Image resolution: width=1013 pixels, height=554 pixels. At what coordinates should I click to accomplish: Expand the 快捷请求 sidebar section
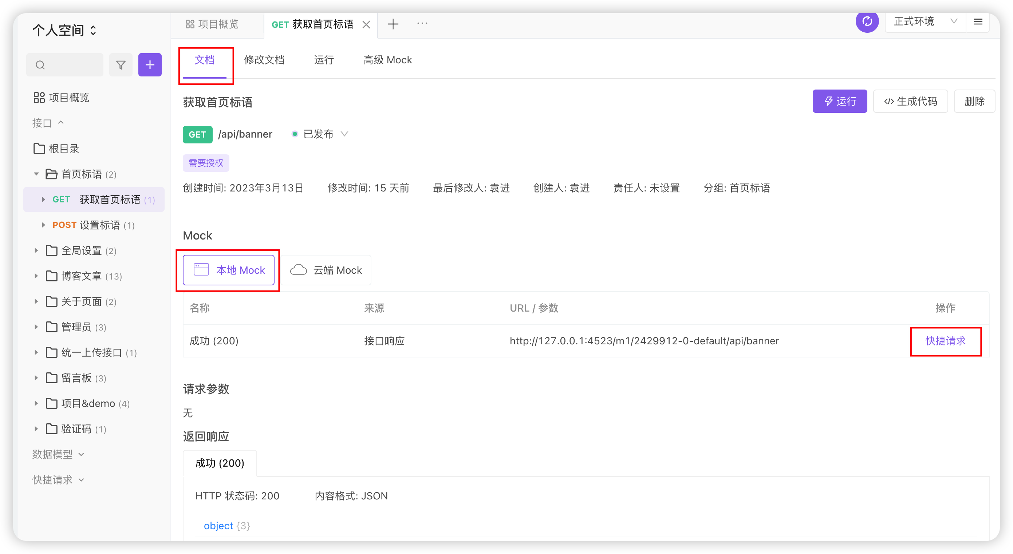pos(58,480)
